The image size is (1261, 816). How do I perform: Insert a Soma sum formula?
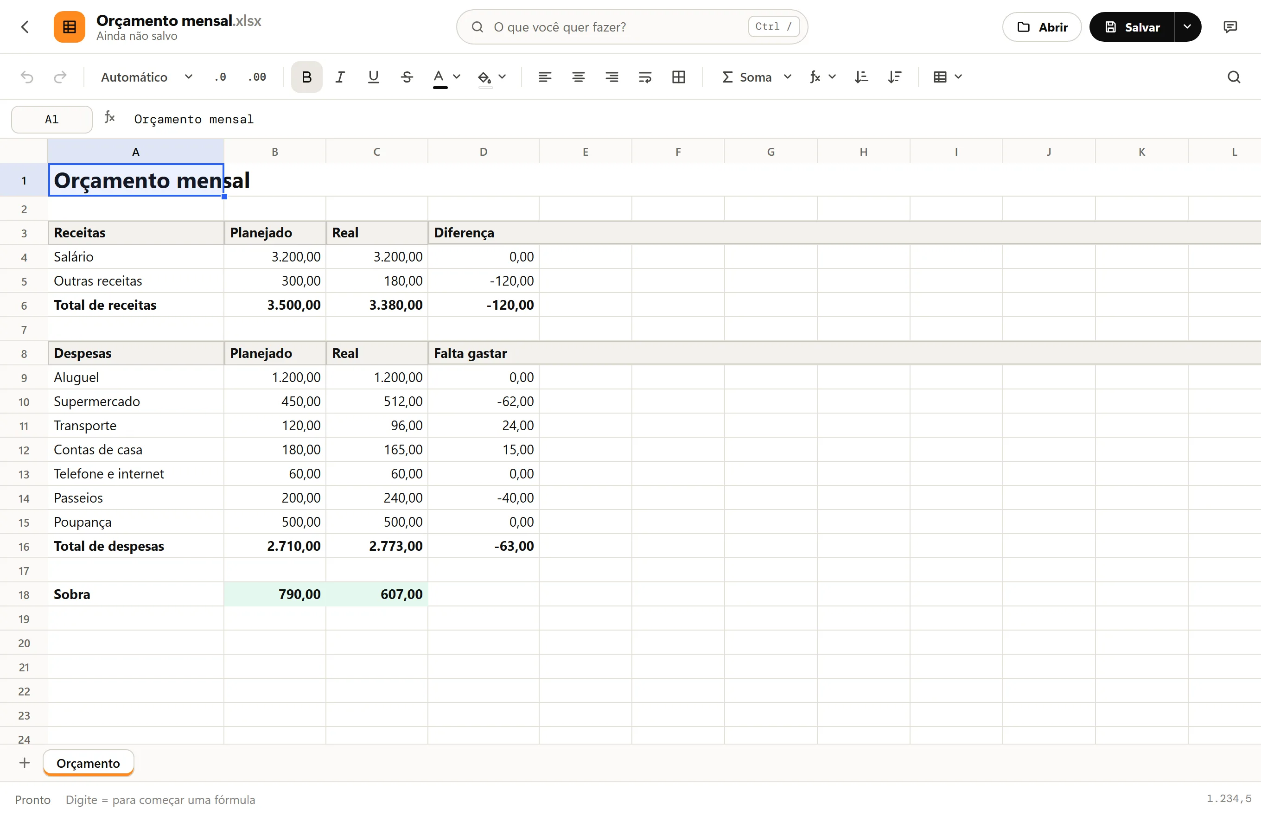(x=747, y=77)
